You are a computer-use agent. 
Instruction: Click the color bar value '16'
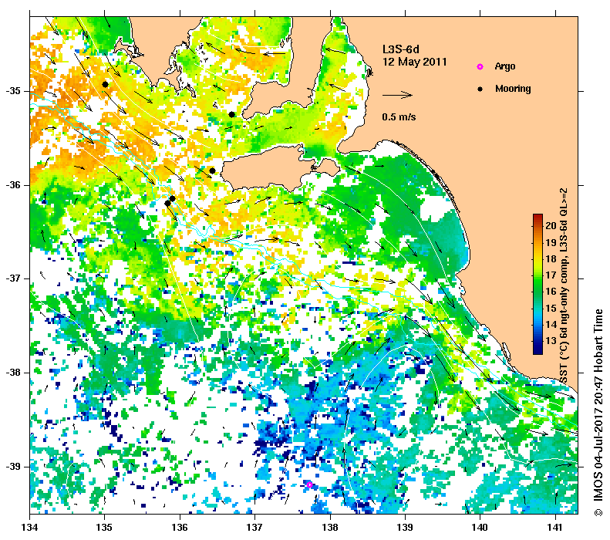(x=551, y=291)
